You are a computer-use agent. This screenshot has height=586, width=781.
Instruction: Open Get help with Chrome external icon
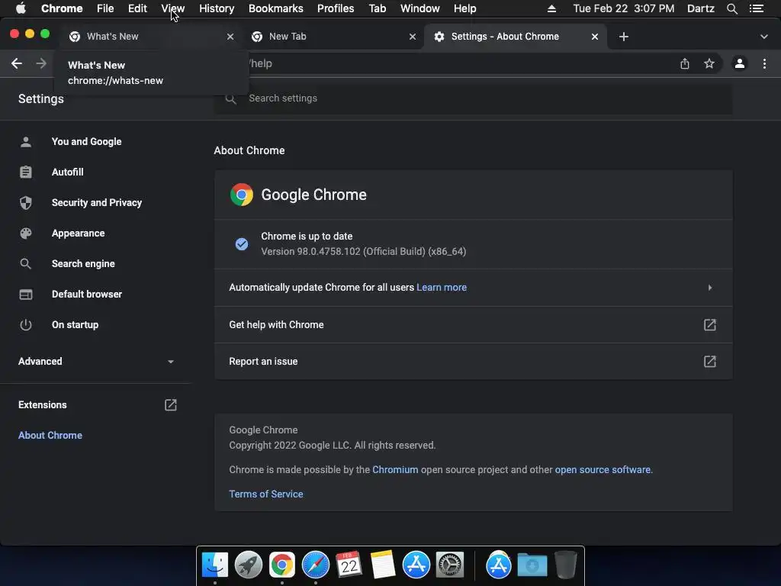710,325
